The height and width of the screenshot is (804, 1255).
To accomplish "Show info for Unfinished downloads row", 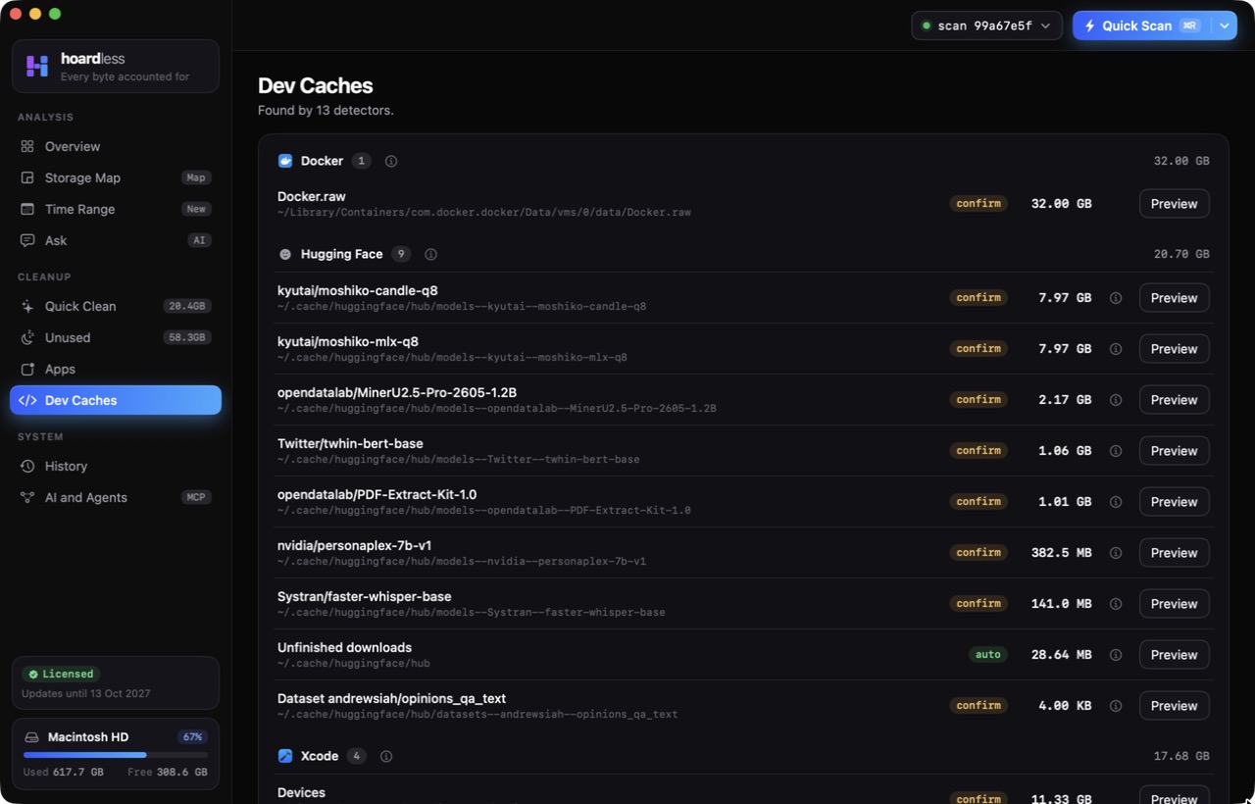I will pos(1116,655).
